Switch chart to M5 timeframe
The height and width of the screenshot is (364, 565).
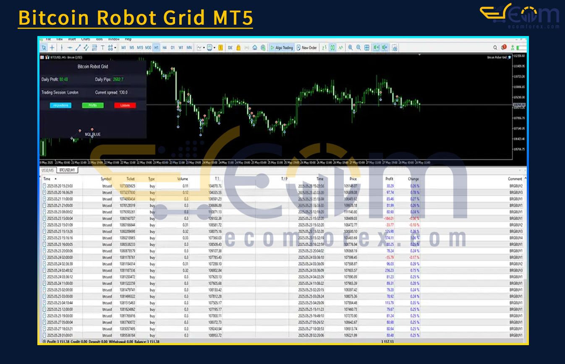click(132, 48)
